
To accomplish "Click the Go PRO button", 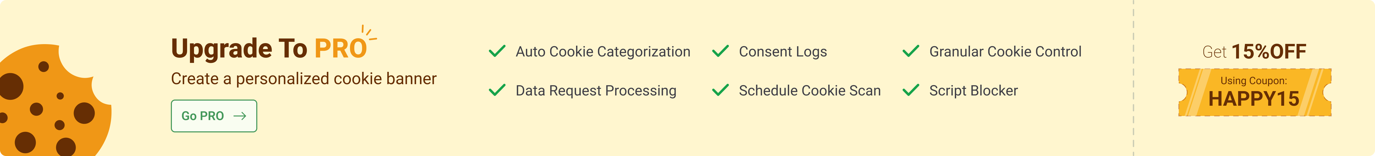I will click(x=214, y=116).
